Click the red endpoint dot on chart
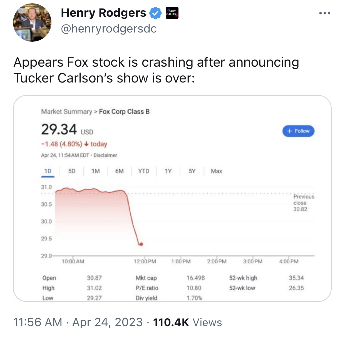 tap(141, 244)
